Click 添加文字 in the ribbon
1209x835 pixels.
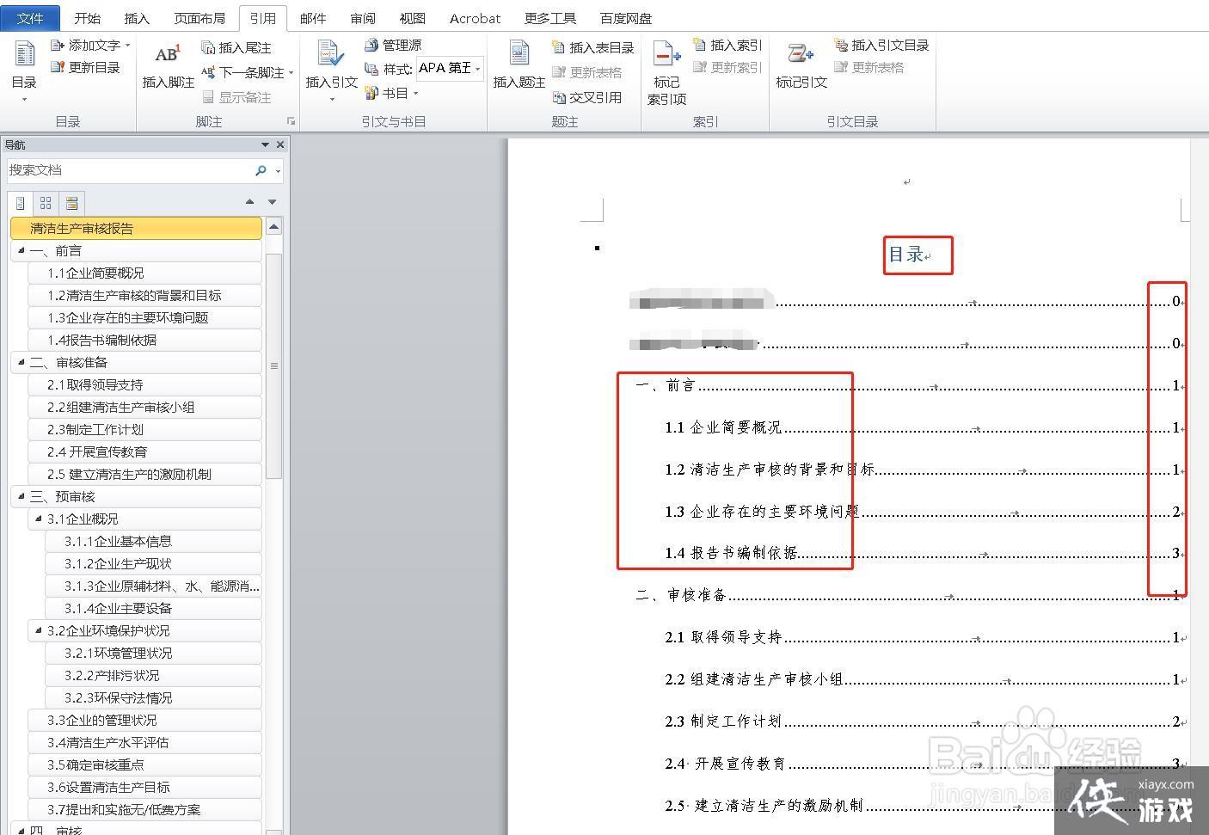[89, 45]
